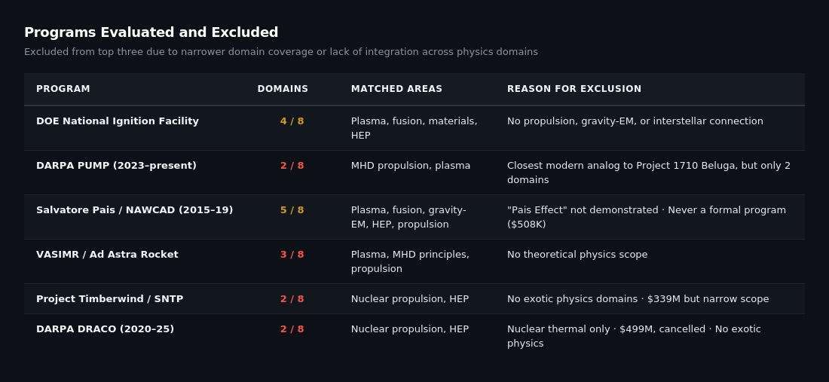The width and height of the screenshot is (829, 382).
Task: Click the 4 / 8 domains score
Action: point(292,121)
